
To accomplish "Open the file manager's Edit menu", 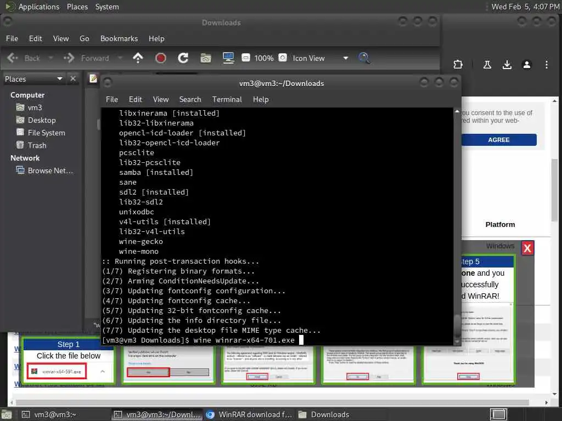I will pyautogui.click(x=36, y=39).
